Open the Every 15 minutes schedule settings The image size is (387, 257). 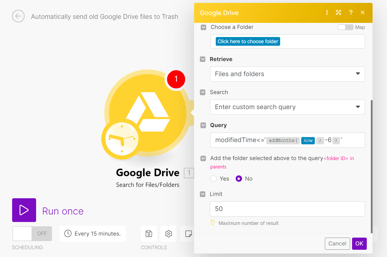(92, 234)
